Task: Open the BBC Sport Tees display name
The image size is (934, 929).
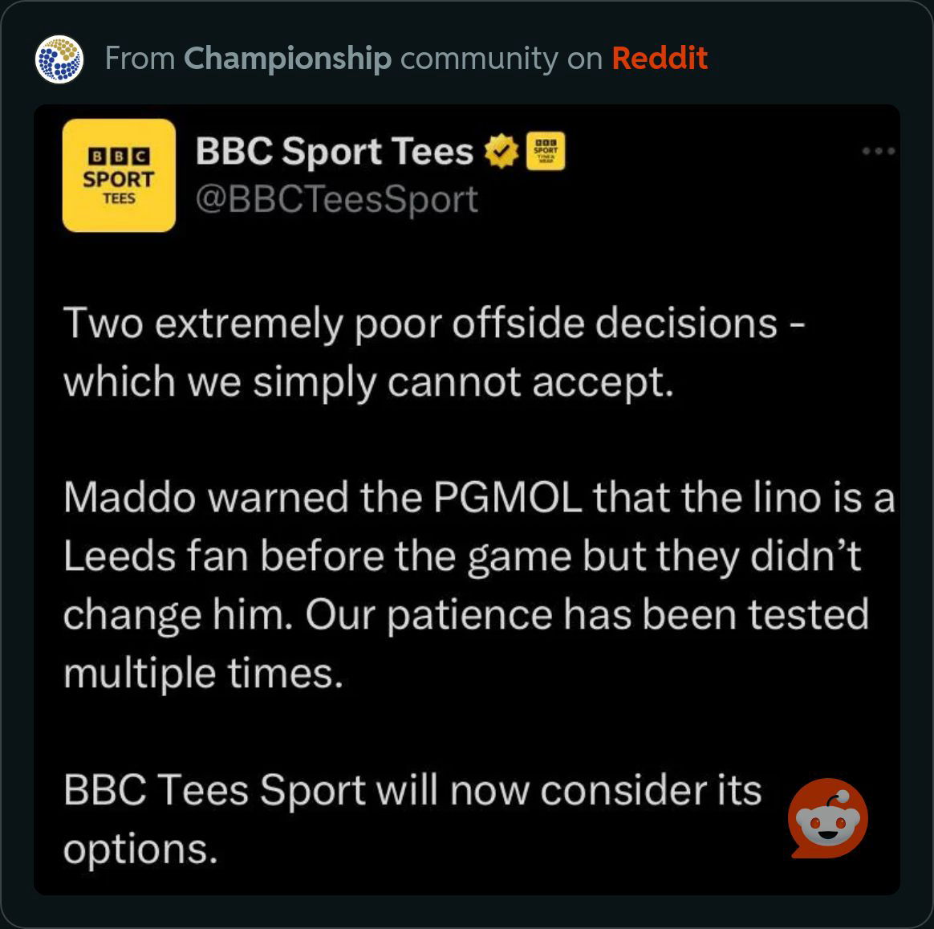Action: (334, 151)
